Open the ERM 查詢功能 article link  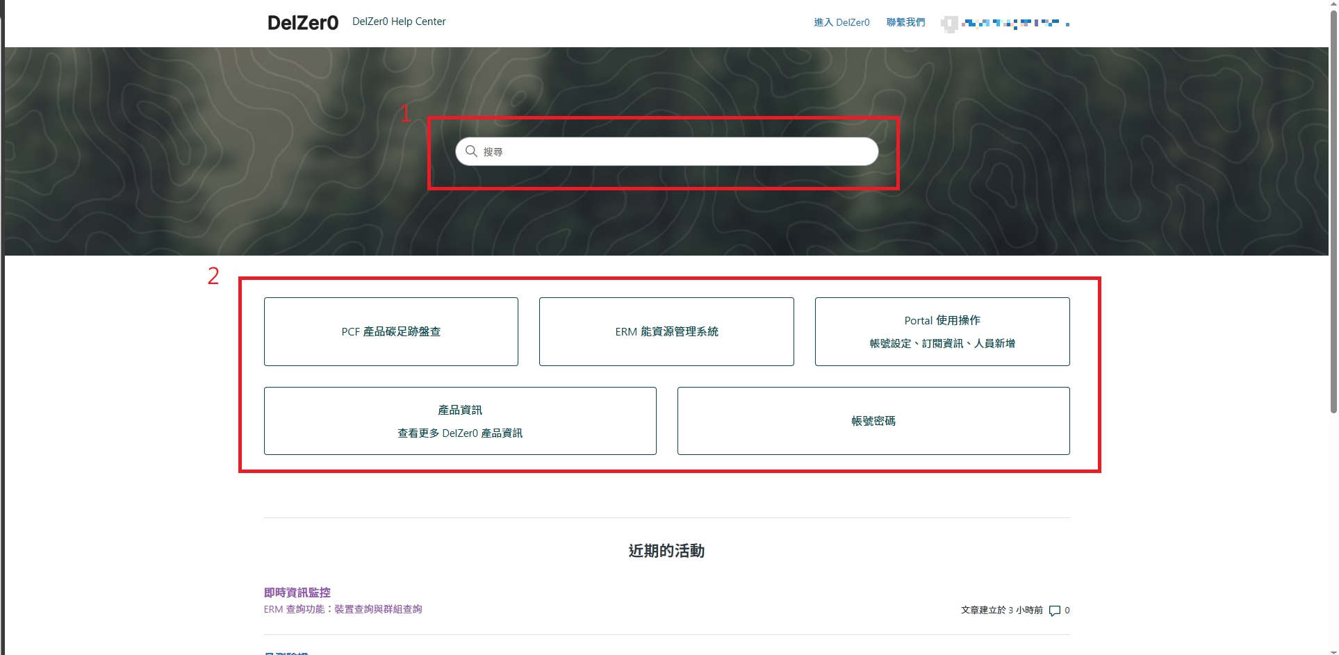coord(343,609)
